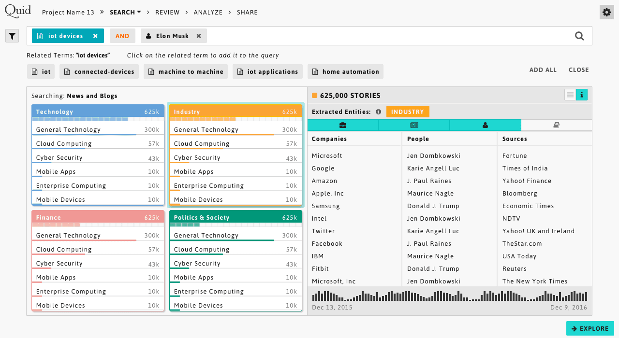The image size is (619, 338).
Task: Select the book sources tab icon
Action: pyautogui.click(x=557, y=125)
